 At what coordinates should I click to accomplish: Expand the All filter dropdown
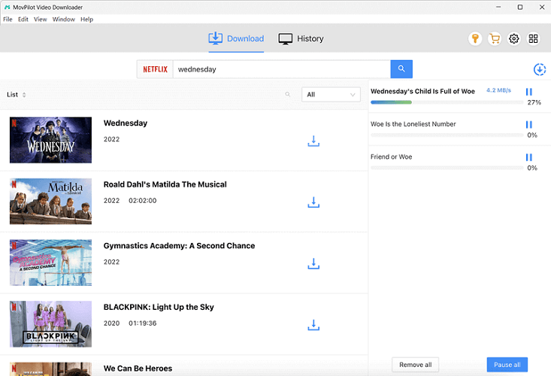pos(331,95)
